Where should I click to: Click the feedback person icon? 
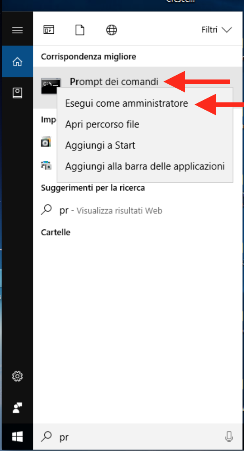point(17,407)
